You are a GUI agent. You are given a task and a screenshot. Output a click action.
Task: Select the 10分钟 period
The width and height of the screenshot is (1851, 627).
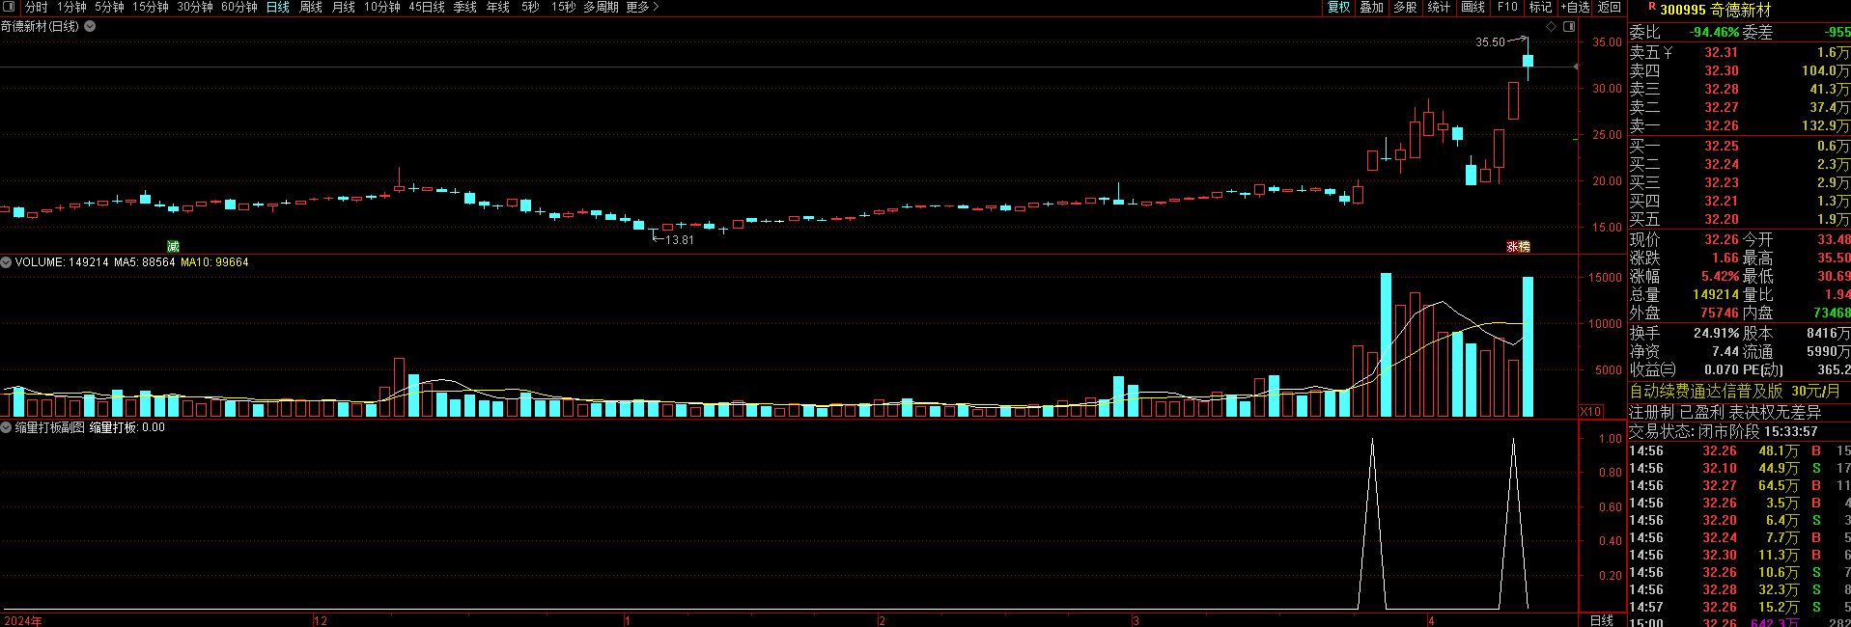[382, 7]
